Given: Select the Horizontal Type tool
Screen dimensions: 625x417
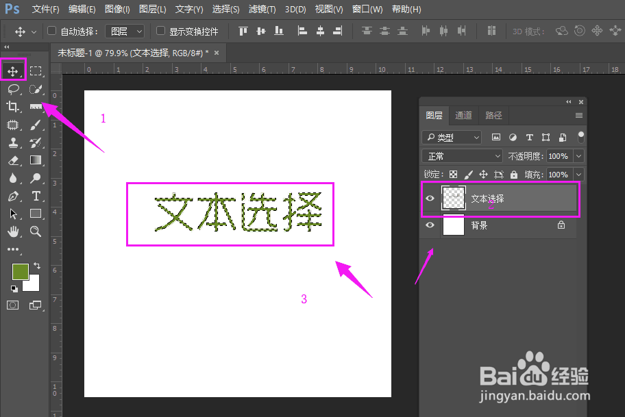Looking at the screenshot, I should coord(36,196).
